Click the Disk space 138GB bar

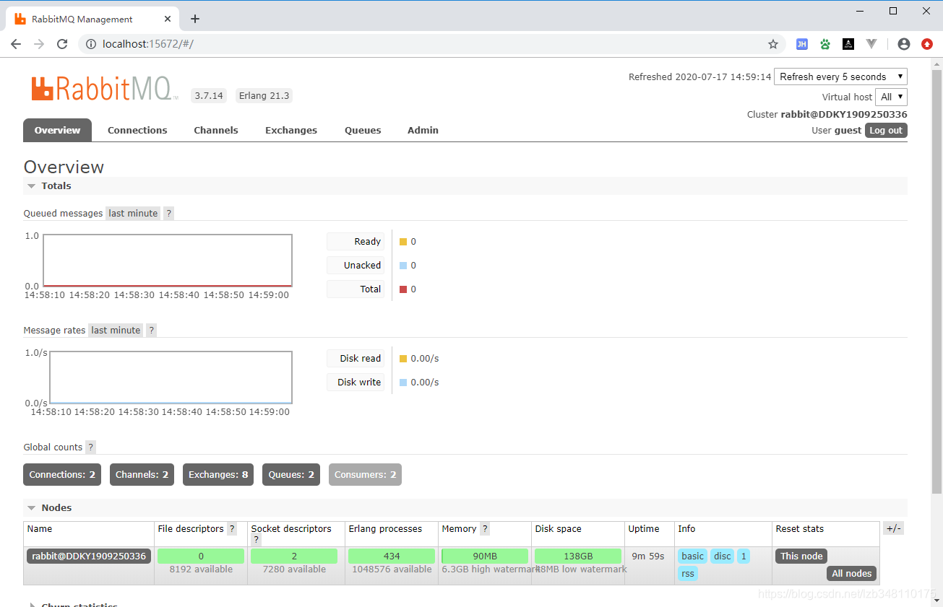578,556
